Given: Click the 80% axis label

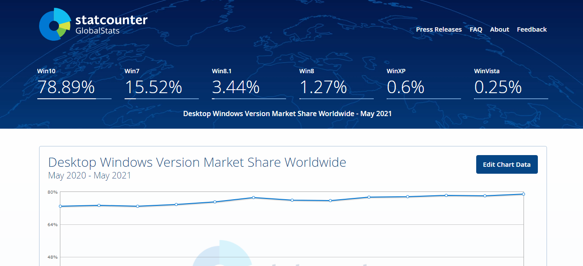Looking at the screenshot, I should [53, 192].
